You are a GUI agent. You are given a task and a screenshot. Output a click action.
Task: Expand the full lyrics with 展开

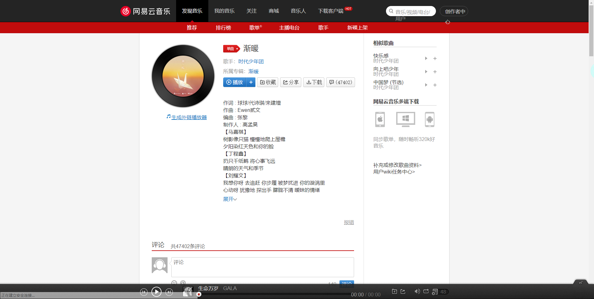tap(230, 199)
